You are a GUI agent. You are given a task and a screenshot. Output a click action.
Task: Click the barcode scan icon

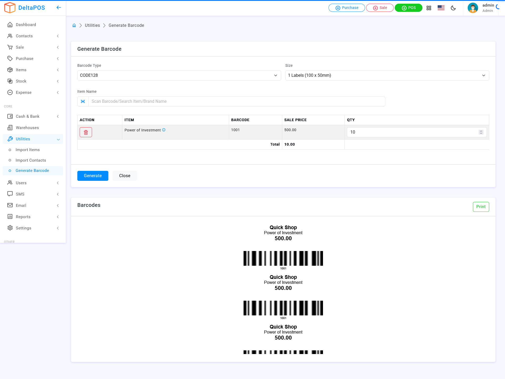(83, 101)
